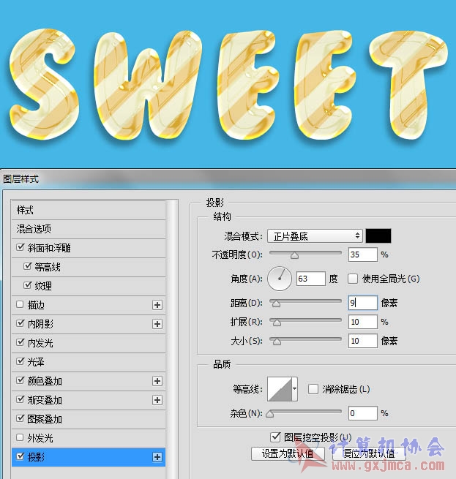This screenshot has width=456, height=479.
Task: Click the plus icon next to 渐变叠加
Action: pyautogui.click(x=157, y=400)
